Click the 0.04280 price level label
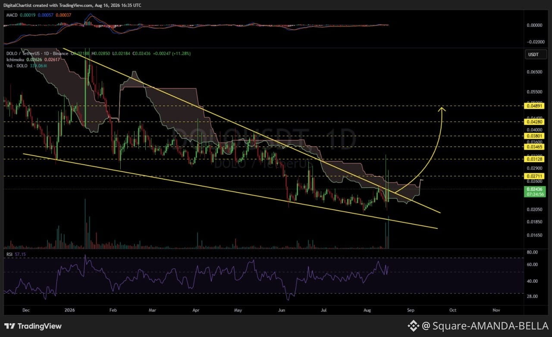This screenshot has width=552, height=337. tap(535, 122)
